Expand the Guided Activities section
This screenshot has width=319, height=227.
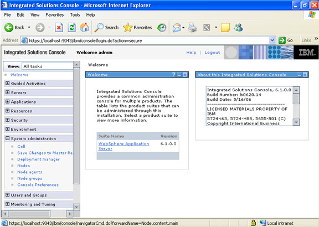(x=8, y=83)
